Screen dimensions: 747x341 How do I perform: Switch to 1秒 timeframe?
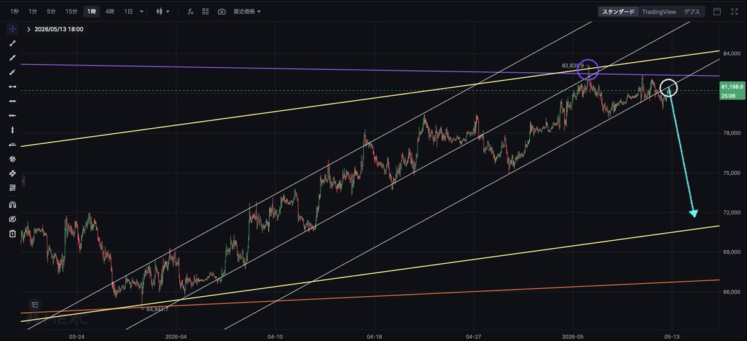coord(14,11)
